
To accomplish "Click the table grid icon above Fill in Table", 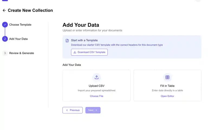I will 167,77.
